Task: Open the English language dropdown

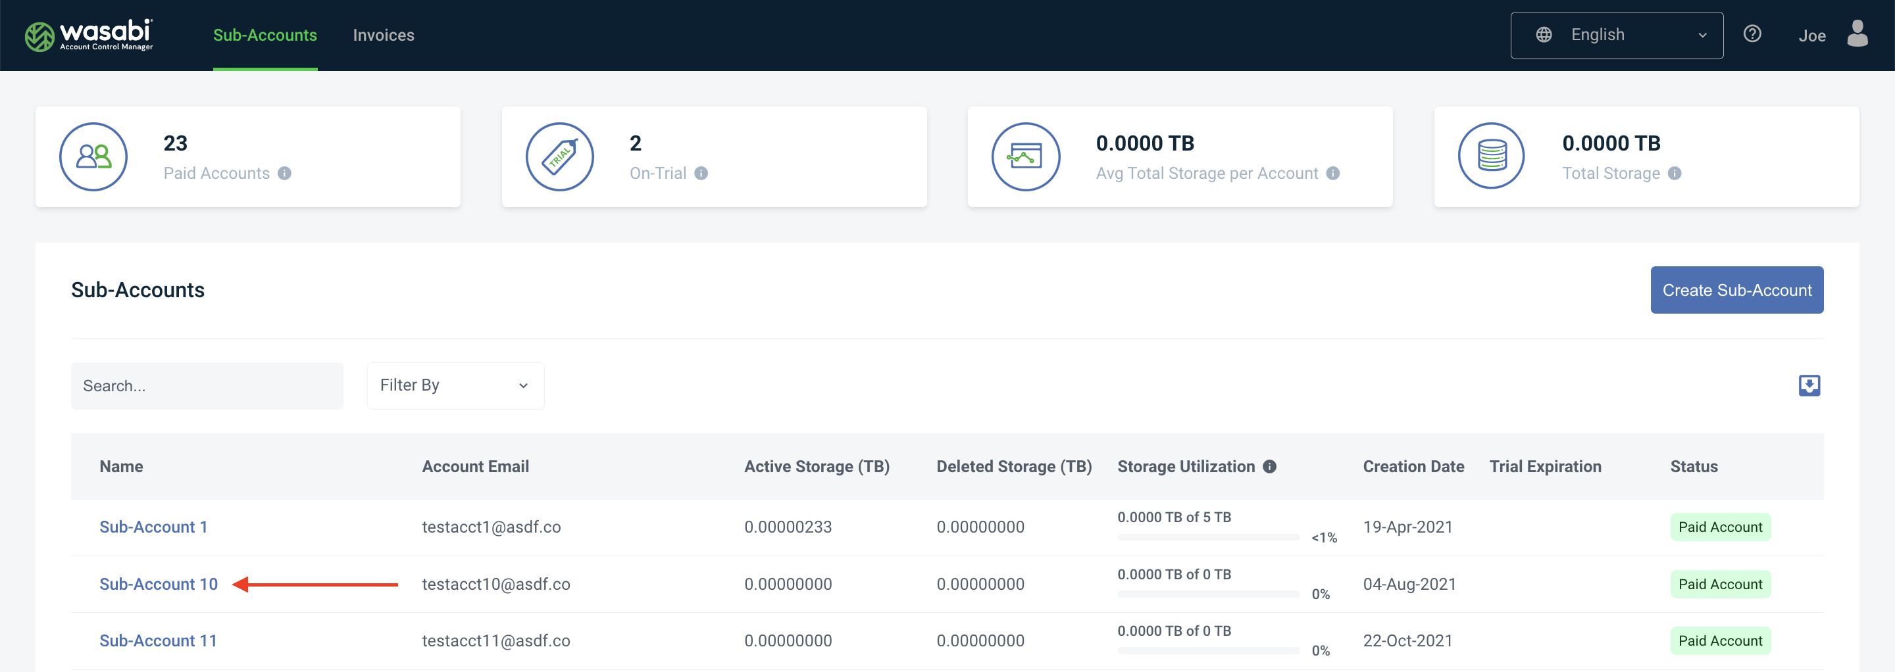Action: click(1616, 36)
